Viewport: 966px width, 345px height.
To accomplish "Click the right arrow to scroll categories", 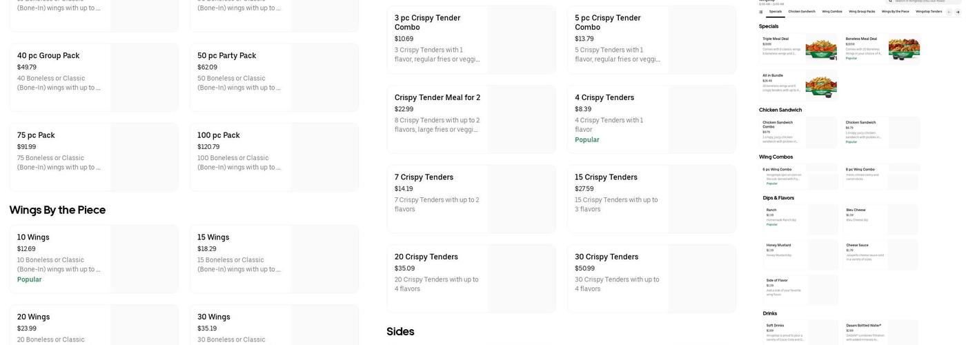I will click(x=958, y=12).
